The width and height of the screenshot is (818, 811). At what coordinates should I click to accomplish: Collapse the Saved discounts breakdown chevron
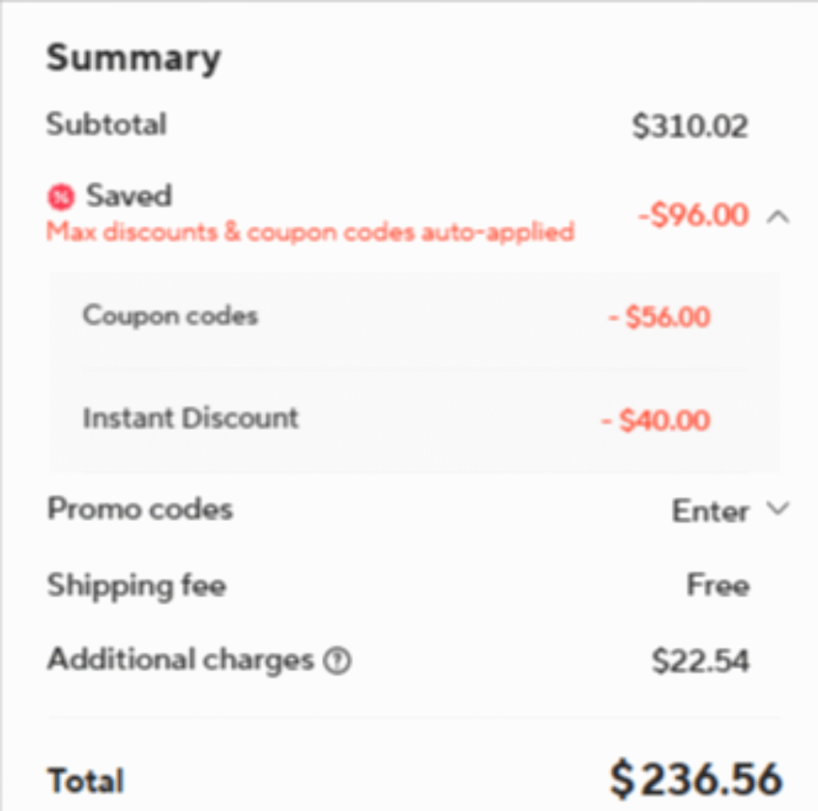coord(777,216)
